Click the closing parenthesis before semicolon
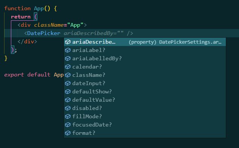This screenshot has width=239, height=148. click(x=12, y=50)
